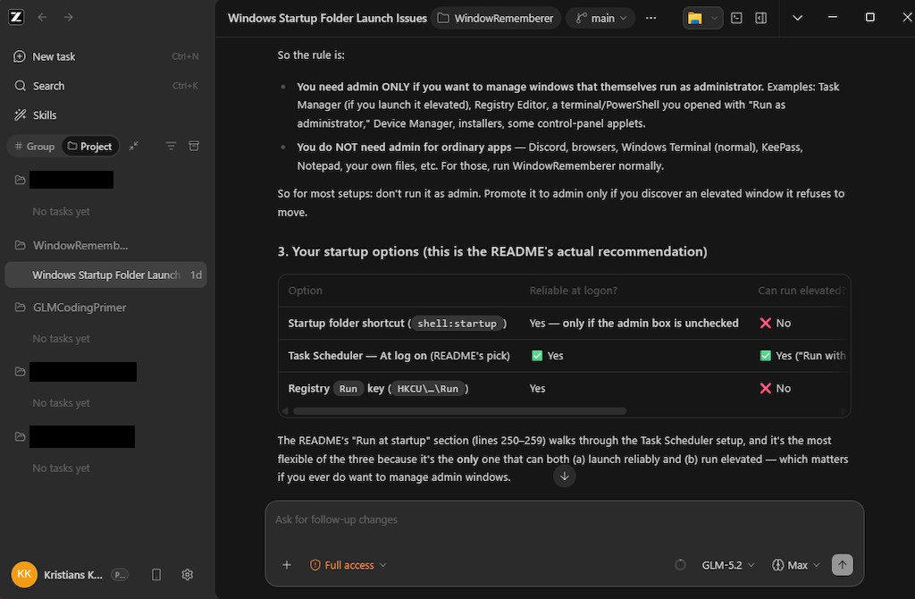Click the table's horizontal scrollbar
915x599 pixels.
coord(460,411)
